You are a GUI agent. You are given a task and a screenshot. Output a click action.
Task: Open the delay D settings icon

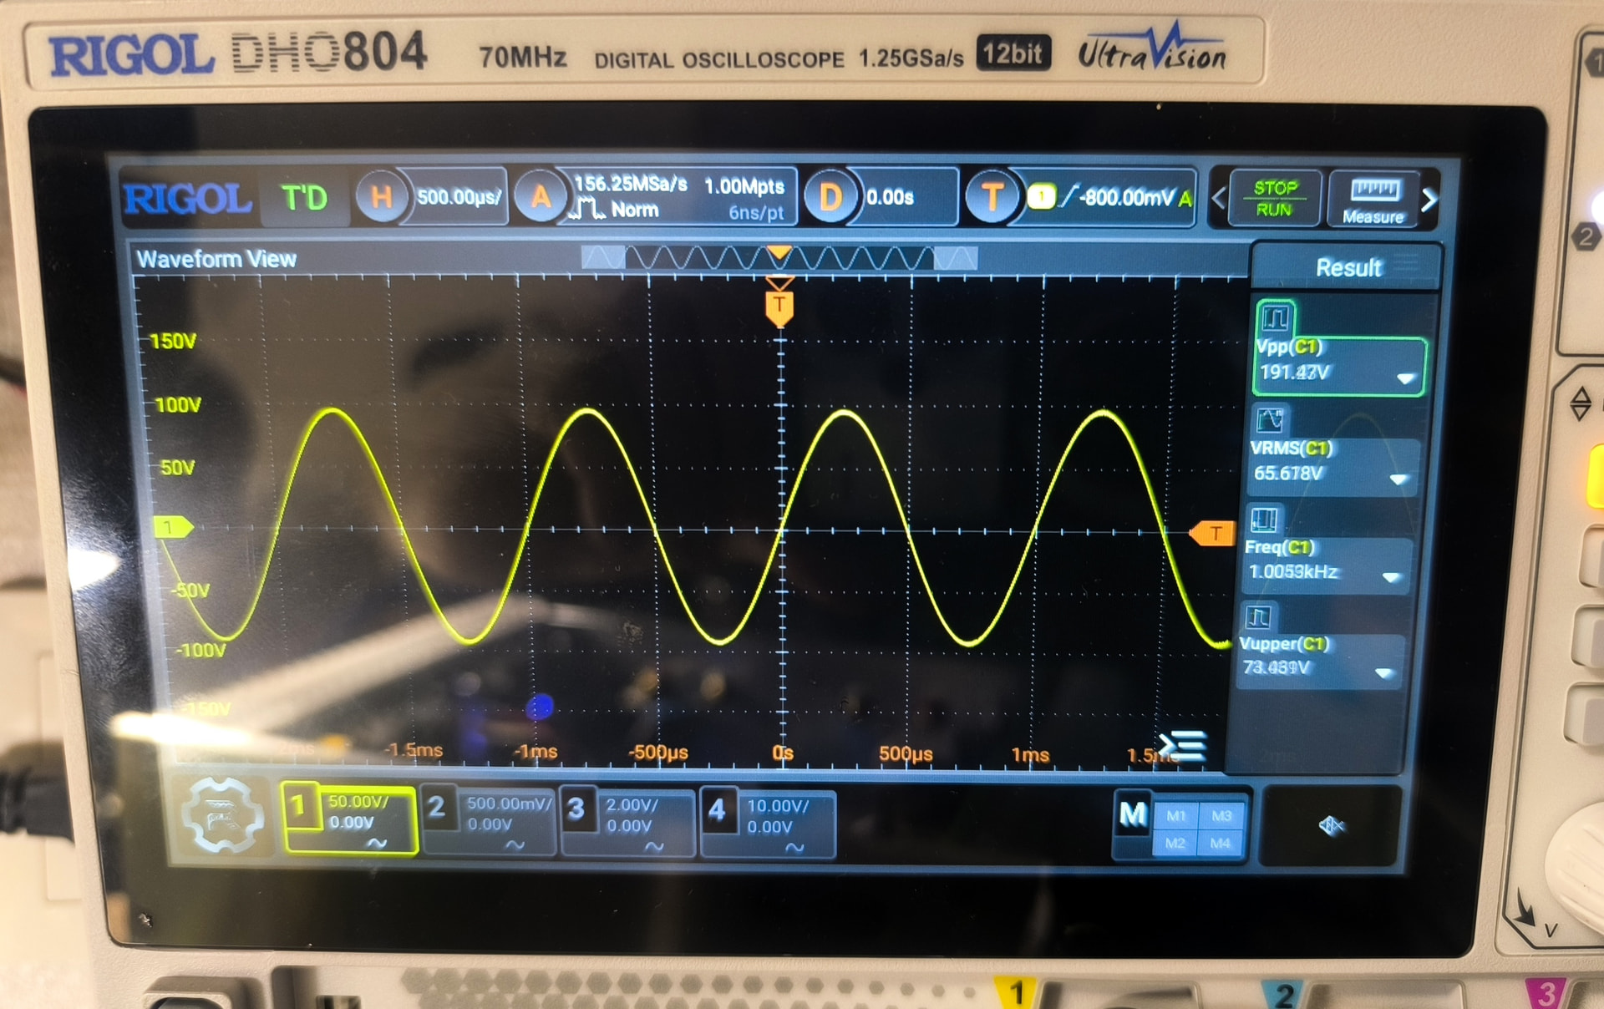(x=830, y=198)
